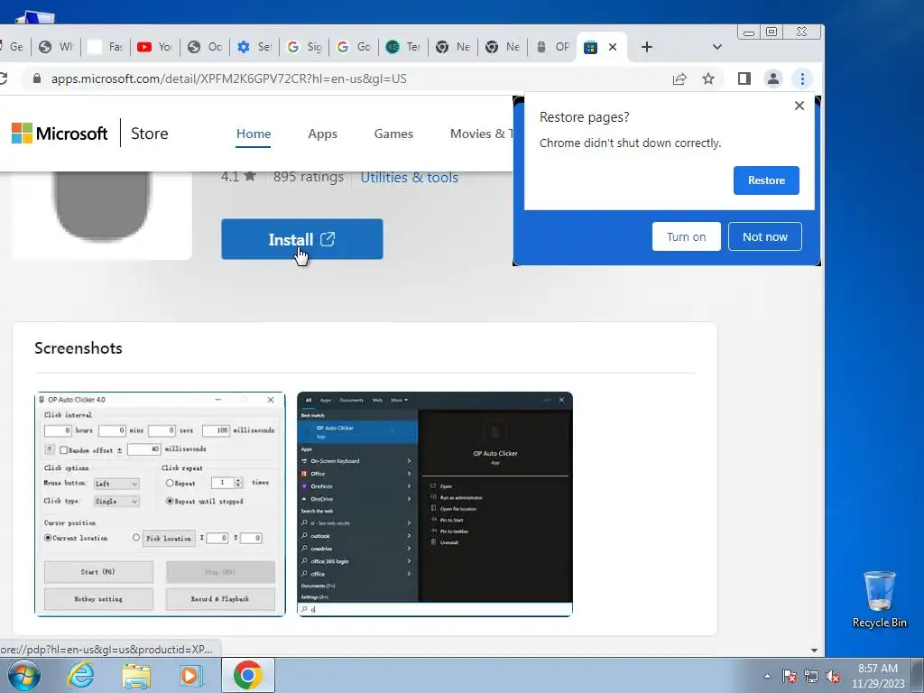Screen dimensions: 924x693
Task: Click Restore in the Restore pages popup
Action: pyautogui.click(x=766, y=180)
